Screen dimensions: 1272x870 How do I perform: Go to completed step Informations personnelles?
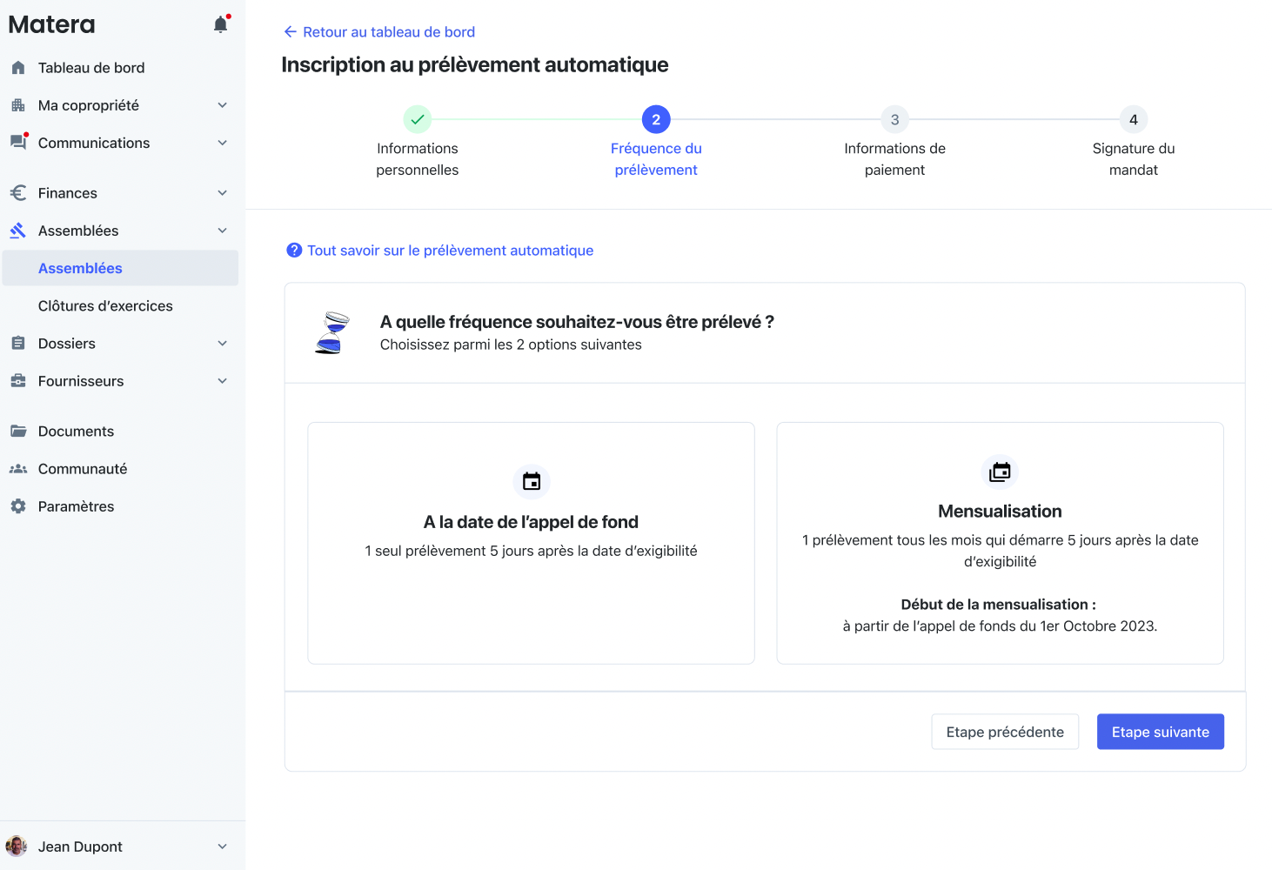click(x=418, y=120)
